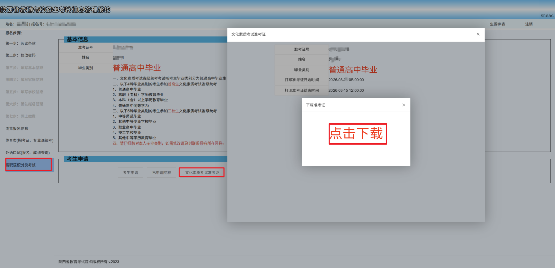This screenshot has height=268, width=555.
Task: Click the 点击下载 download link
Action: pos(358,134)
